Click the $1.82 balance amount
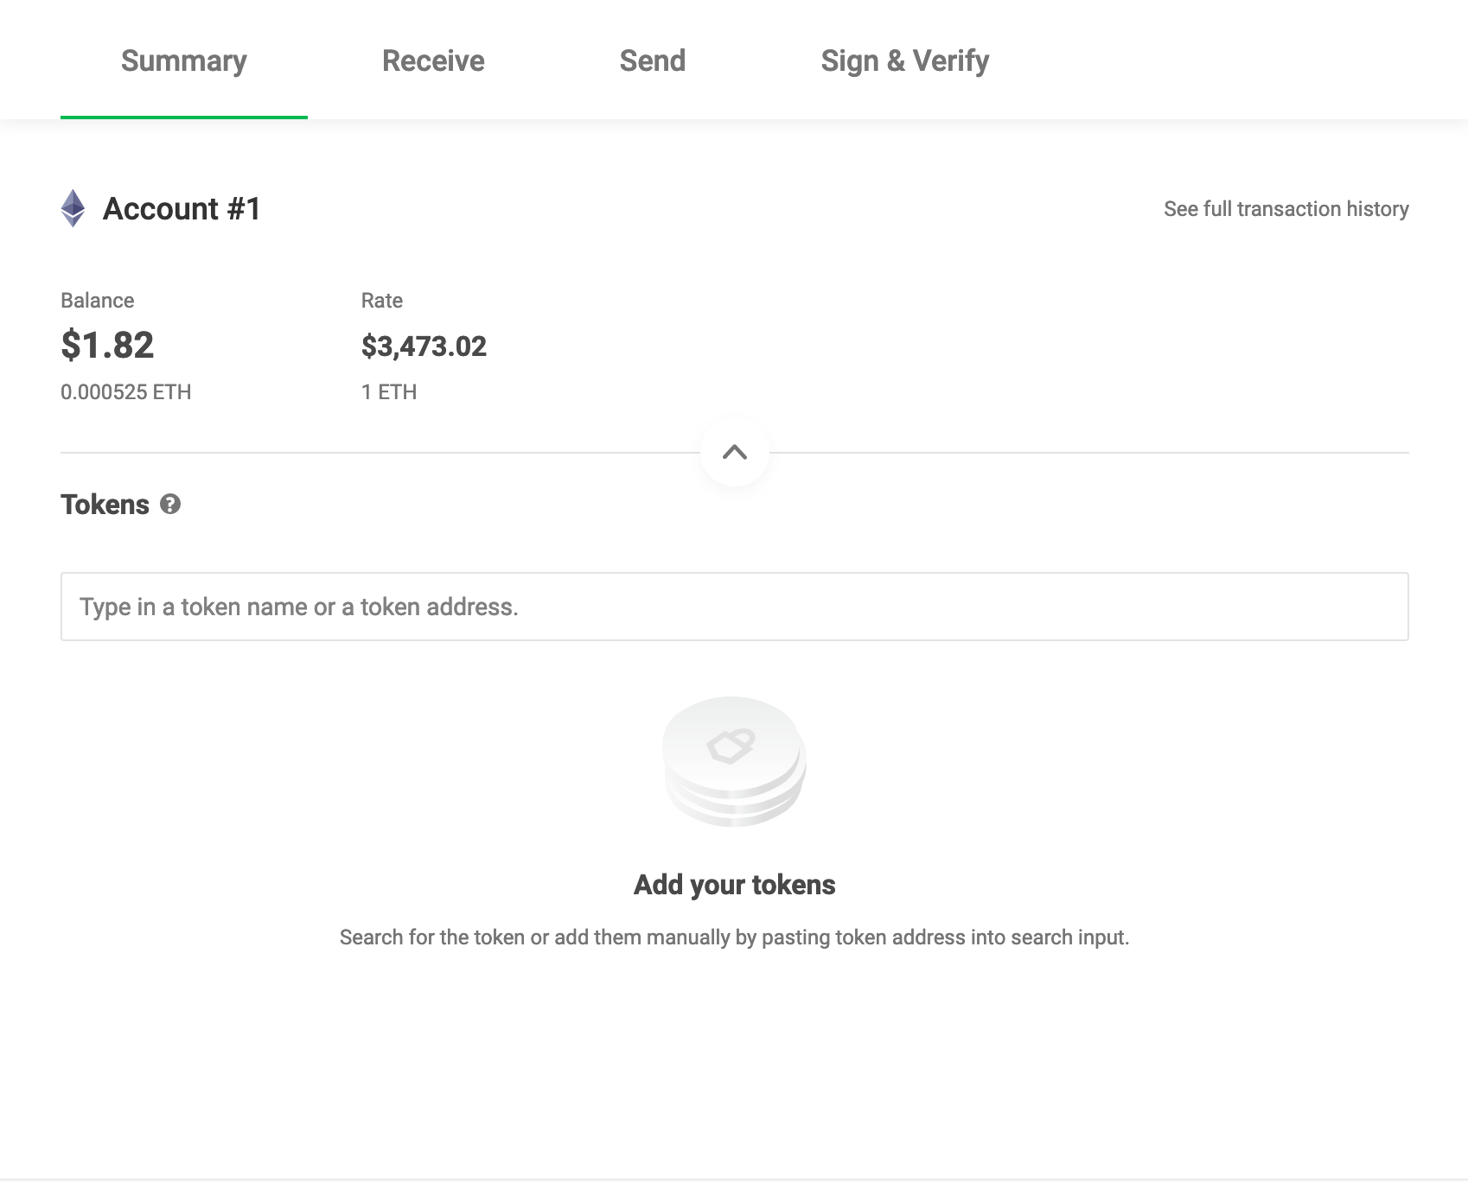 pos(107,346)
